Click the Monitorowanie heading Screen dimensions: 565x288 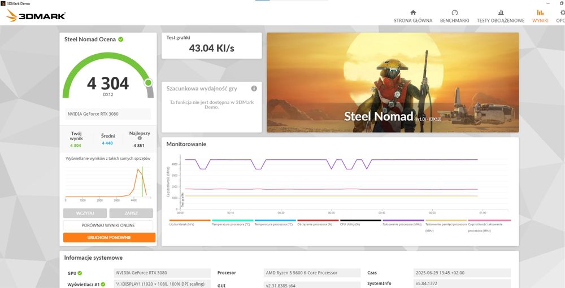[186, 144]
